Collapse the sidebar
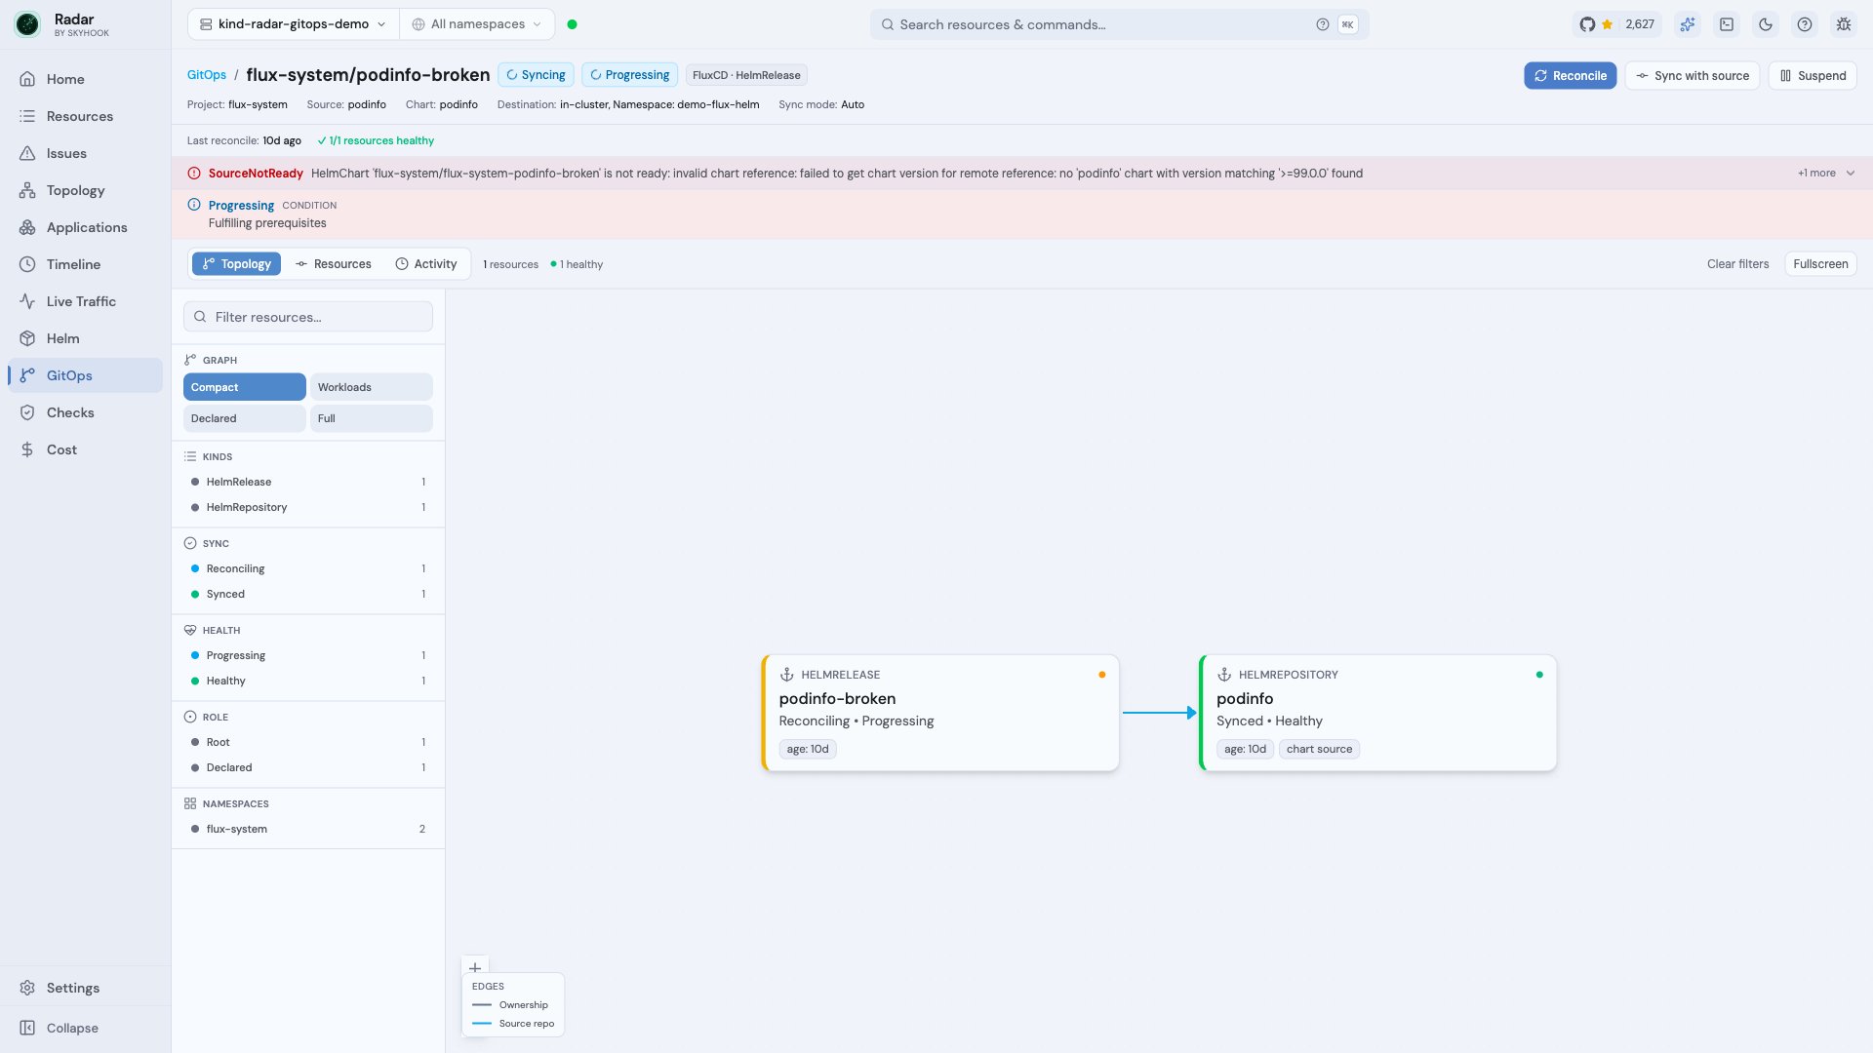 [85, 1028]
